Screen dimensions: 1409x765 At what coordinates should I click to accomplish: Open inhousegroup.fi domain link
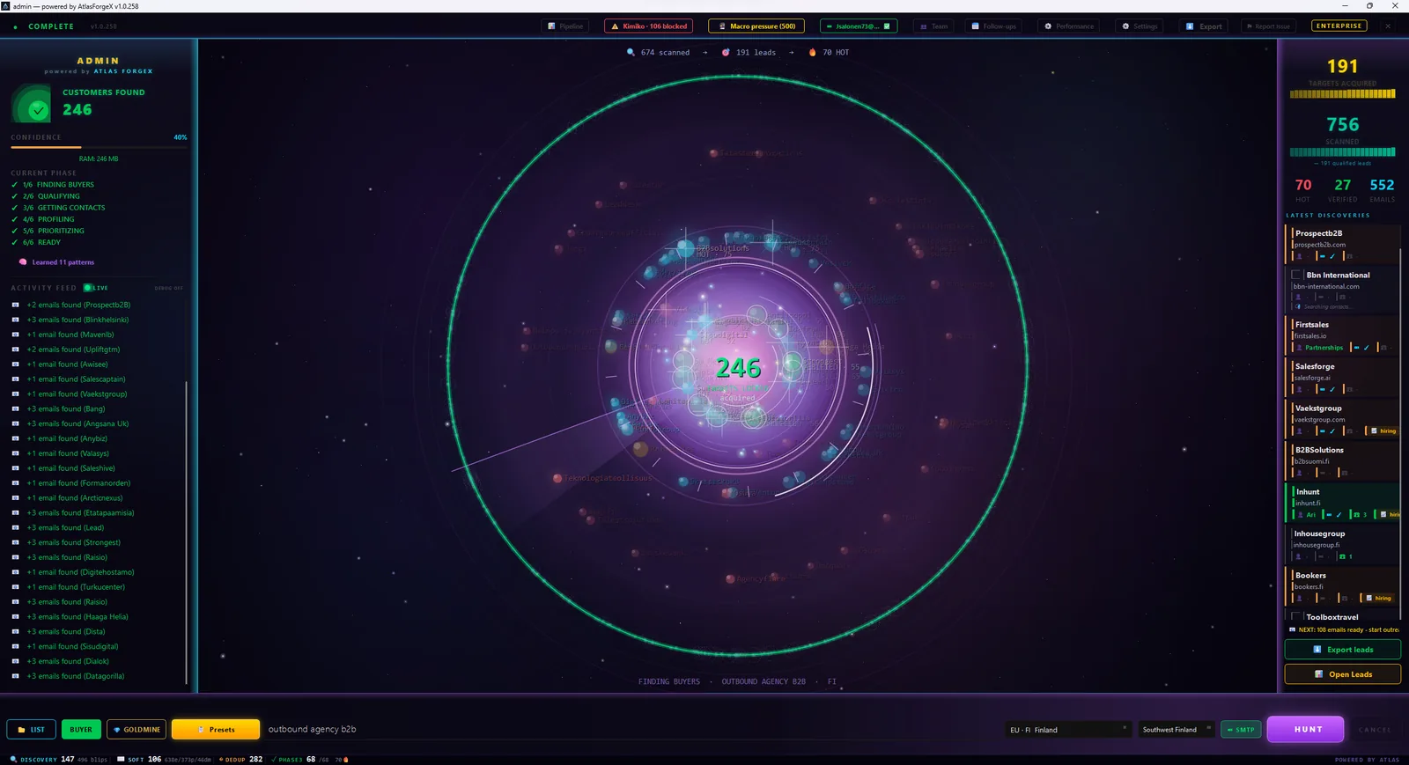1317,545
